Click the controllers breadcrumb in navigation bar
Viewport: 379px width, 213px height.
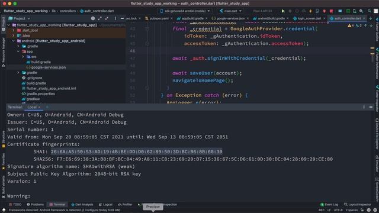(68, 11)
